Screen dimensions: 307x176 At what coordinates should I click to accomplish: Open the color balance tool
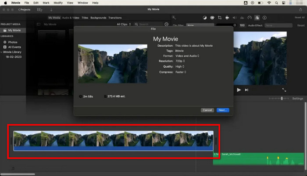(204, 18)
